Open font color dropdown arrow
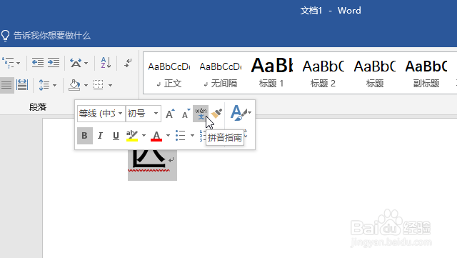 (168, 135)
